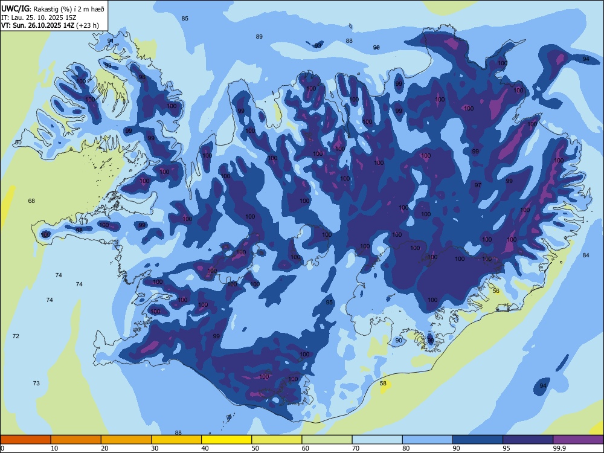Image resolution: width=604 pixels, height=453 pixels.
Task: Click the humidity value 68 over the sea
Action: 31,201
